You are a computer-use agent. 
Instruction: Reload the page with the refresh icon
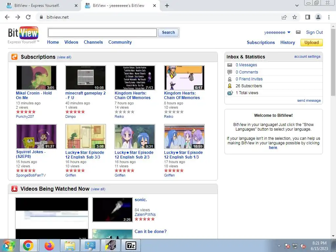28,17
